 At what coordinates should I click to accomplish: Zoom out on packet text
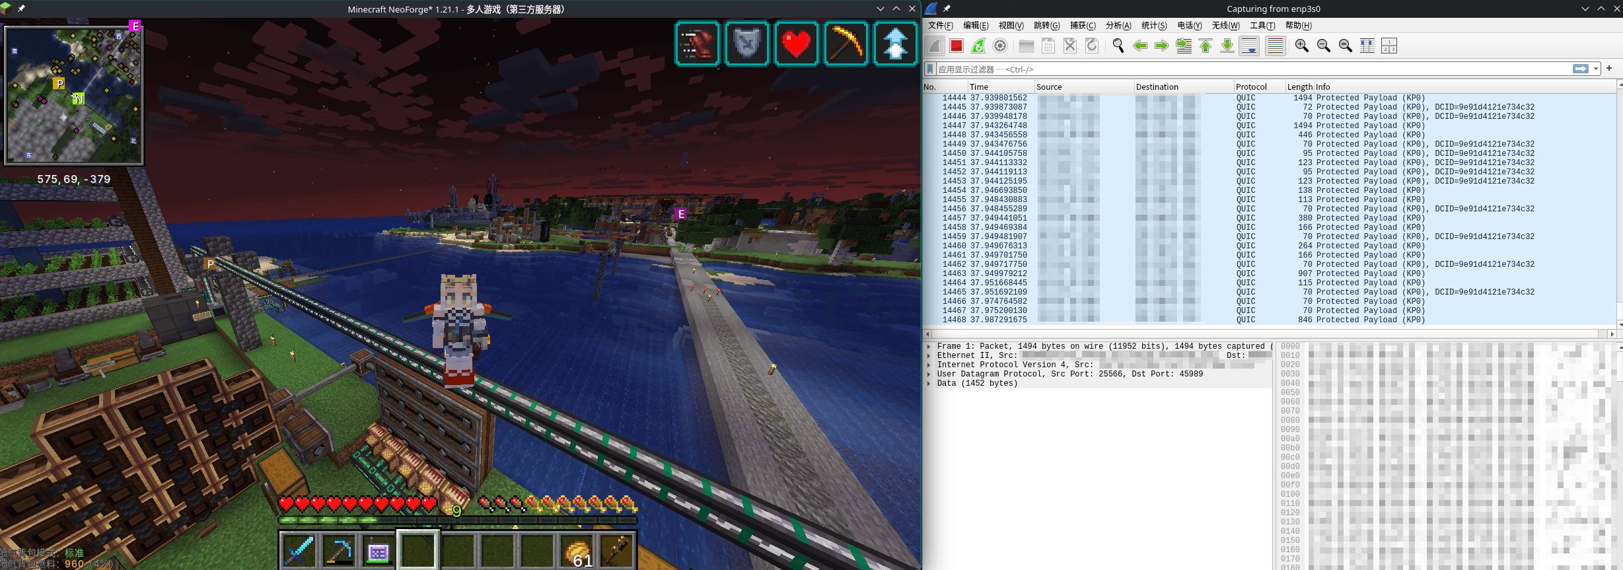click(x=1324, y=46)
